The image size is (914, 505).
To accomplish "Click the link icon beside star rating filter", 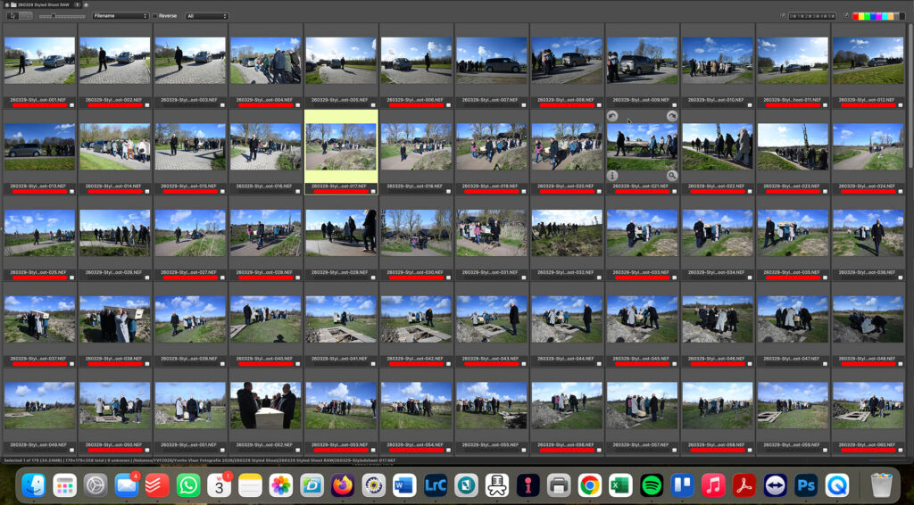I will pos(783,16).
